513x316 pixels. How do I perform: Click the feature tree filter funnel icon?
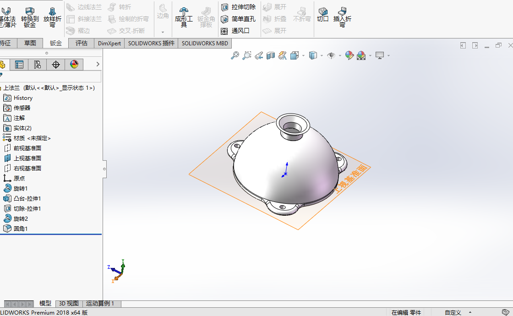[1, 76]
